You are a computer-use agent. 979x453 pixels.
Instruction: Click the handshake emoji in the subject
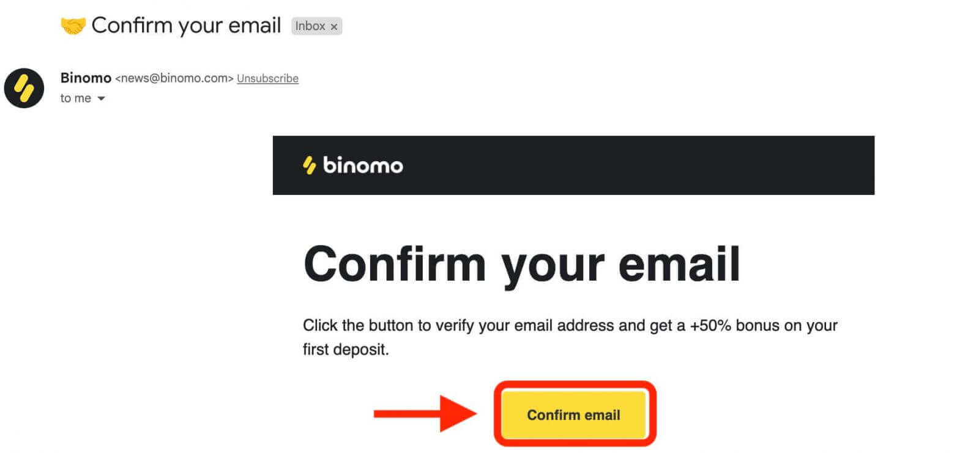73,26
